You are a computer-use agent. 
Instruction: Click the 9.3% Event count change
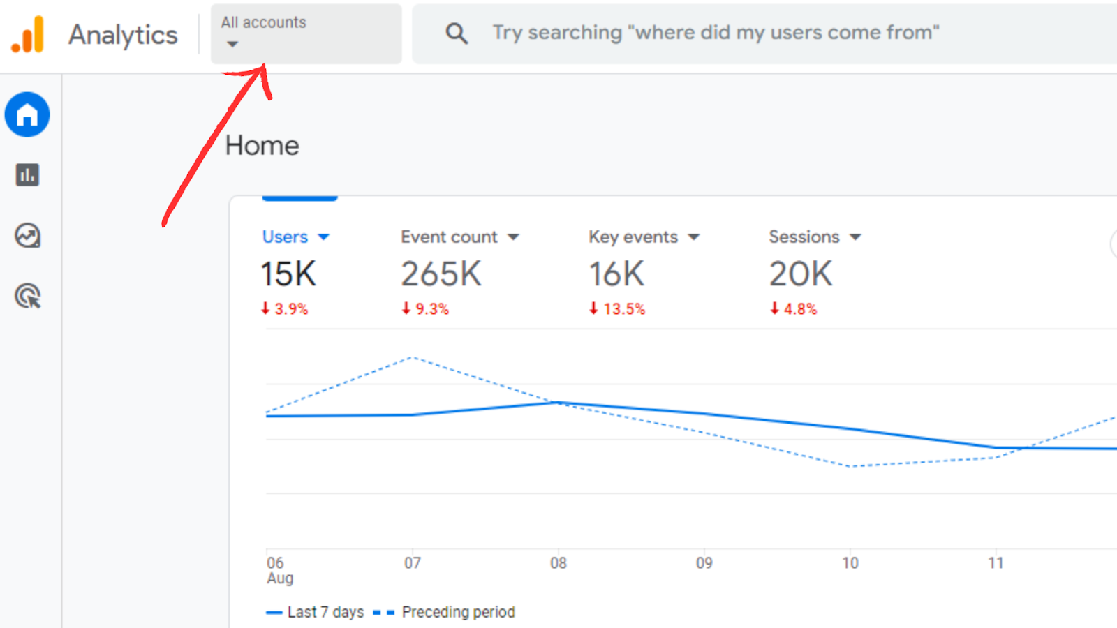coord(425,308)
